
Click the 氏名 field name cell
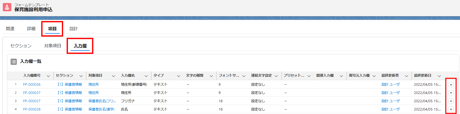tap(124, 109)
